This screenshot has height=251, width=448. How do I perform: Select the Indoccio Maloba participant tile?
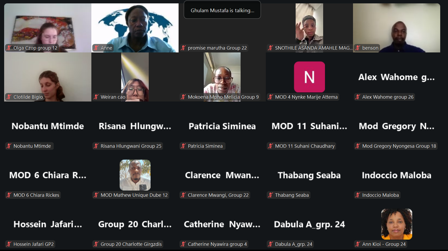click(x=397, y=175)
